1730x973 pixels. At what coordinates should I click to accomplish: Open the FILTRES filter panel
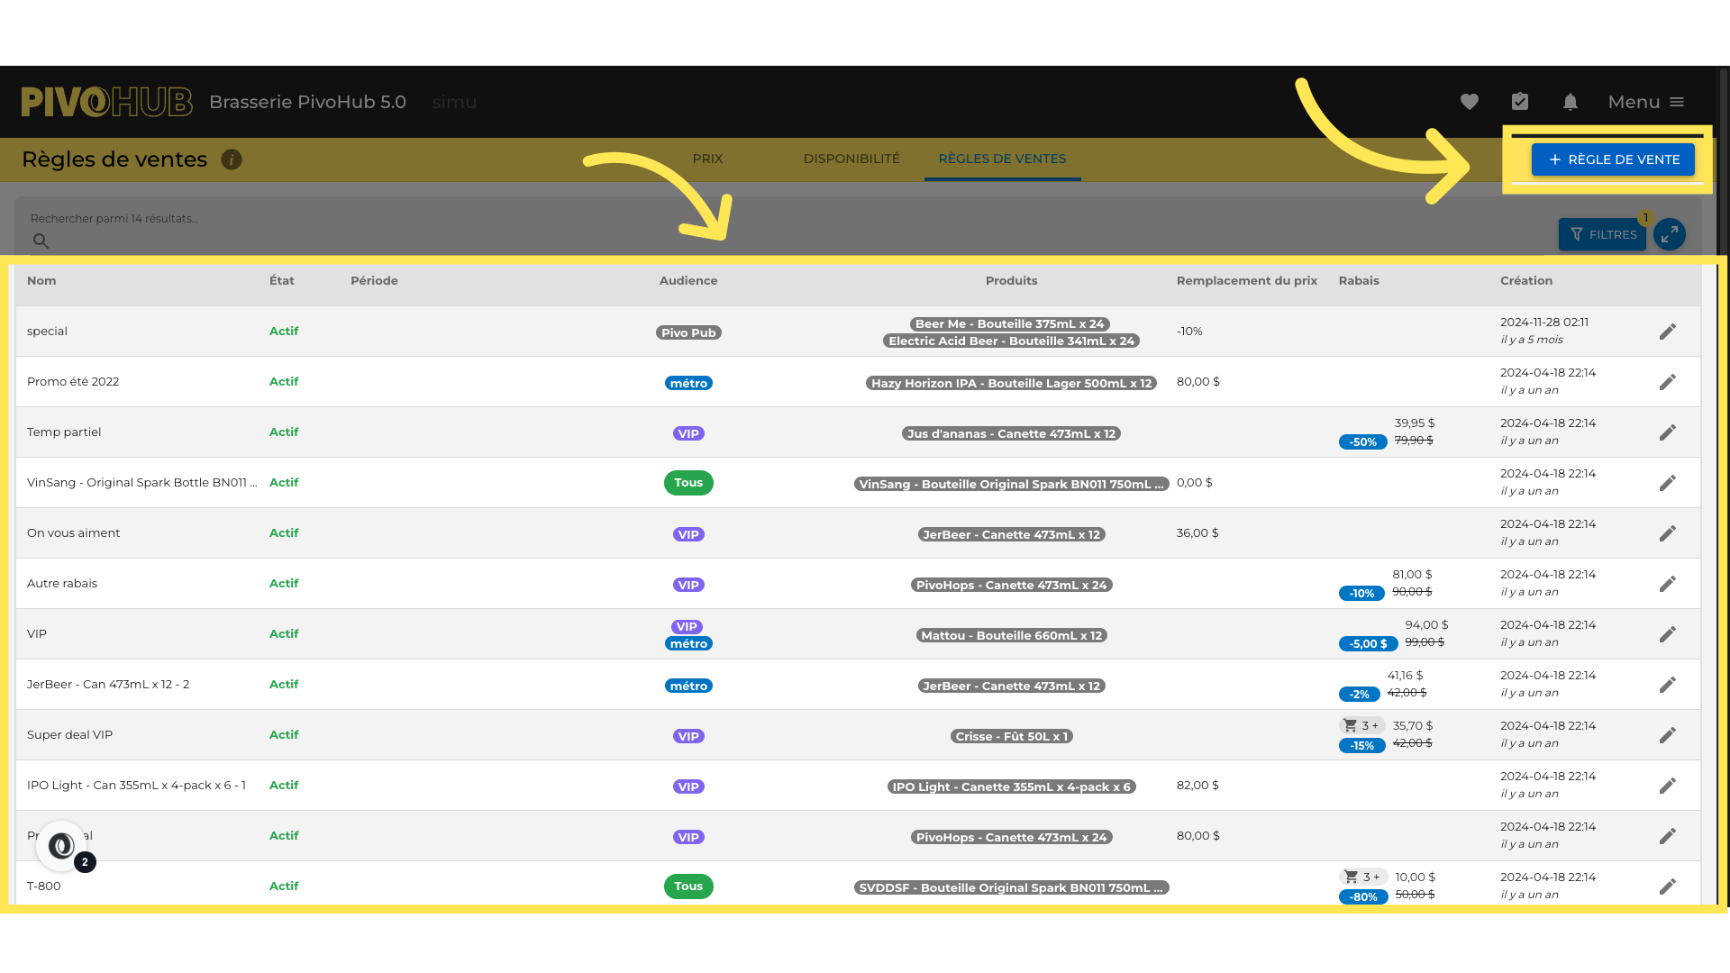(x=1603, y=234)
